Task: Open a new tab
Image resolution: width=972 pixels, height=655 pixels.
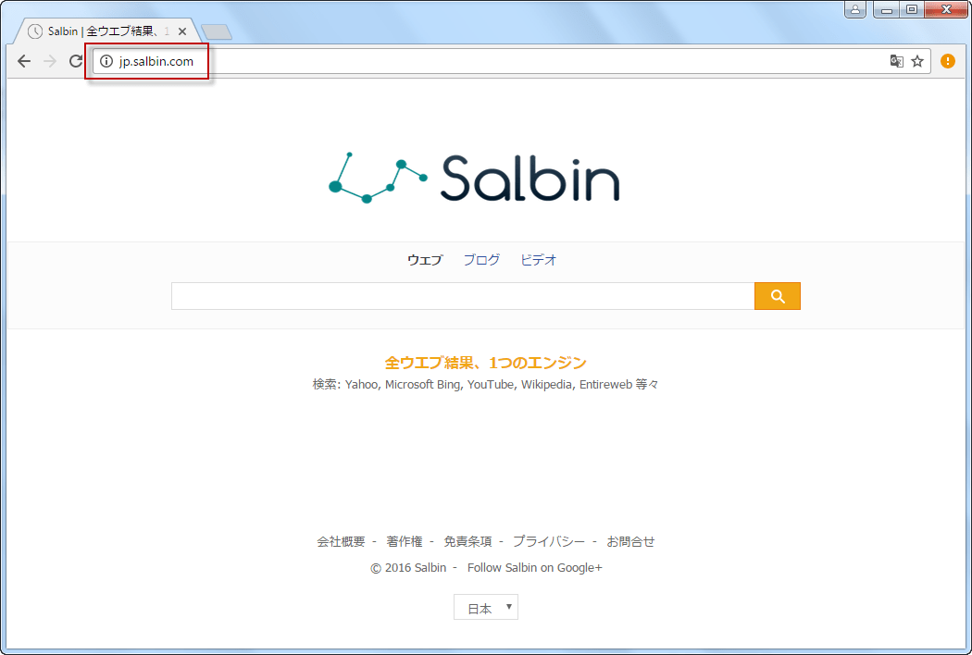Action: [x=217, y=31]
